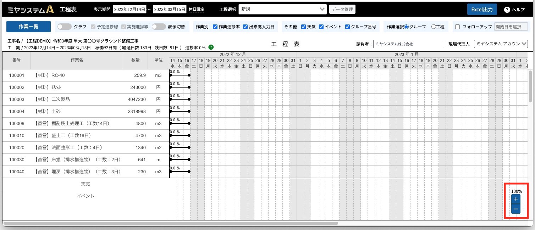
Task: Enable the フォローアップ checkbox
Action: tap(457, 27)
